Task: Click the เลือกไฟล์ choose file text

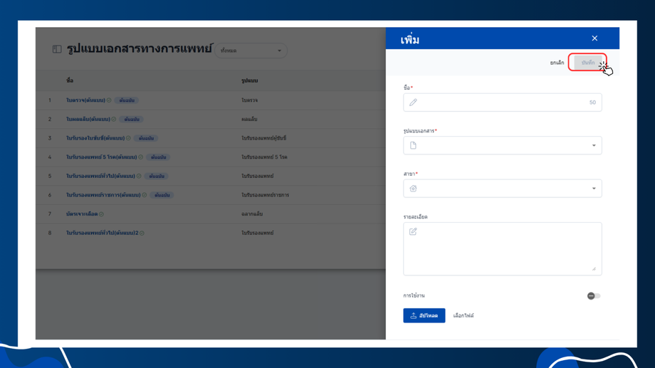Action: [463, 316]
